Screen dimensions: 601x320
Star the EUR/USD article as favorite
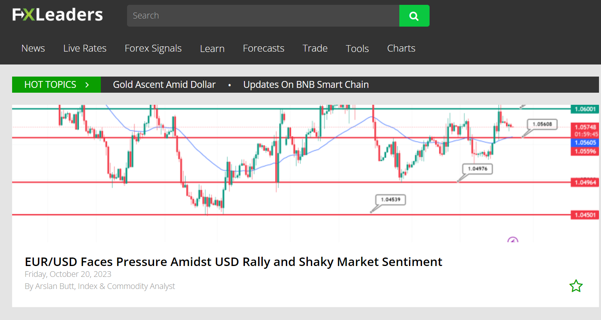coord(576,286)
